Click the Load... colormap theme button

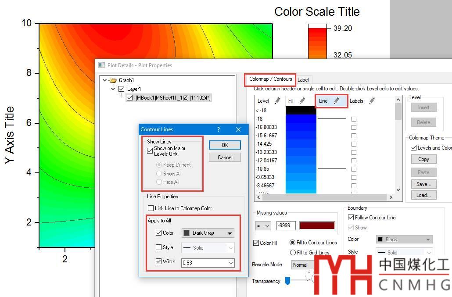tap(423, 195)
